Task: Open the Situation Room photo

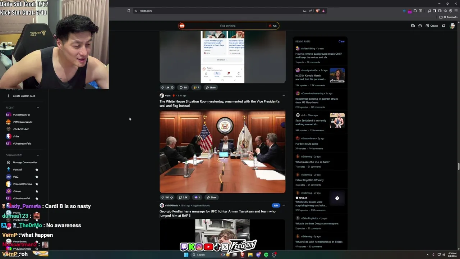Action: [x=222, y=152]
